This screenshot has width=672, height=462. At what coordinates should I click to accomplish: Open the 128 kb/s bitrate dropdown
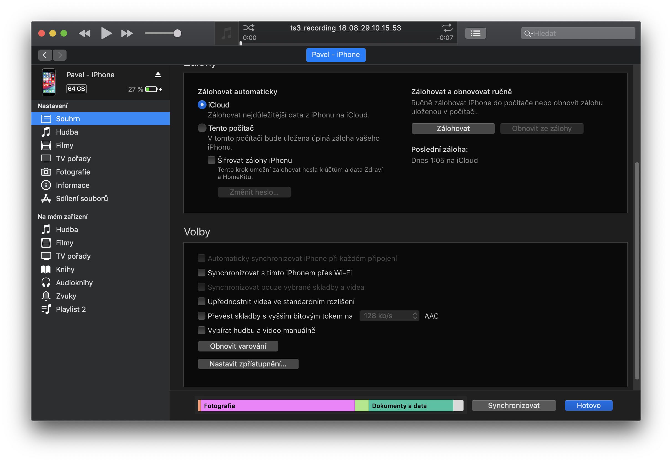coord(389,316)
